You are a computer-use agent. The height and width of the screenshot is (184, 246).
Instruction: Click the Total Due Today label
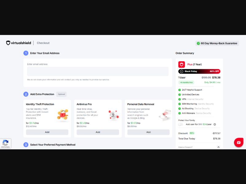(x=187, y=139)
